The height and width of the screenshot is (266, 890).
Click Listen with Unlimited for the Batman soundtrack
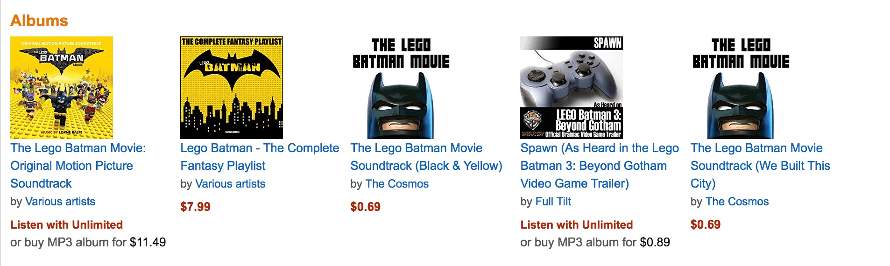click(66, 225)
